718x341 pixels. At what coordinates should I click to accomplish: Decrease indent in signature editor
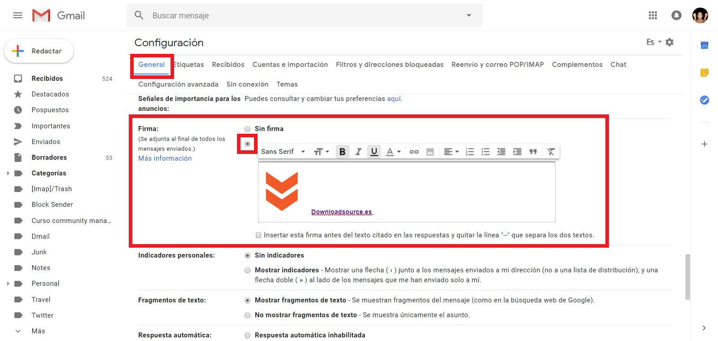[x=501, y=152]
